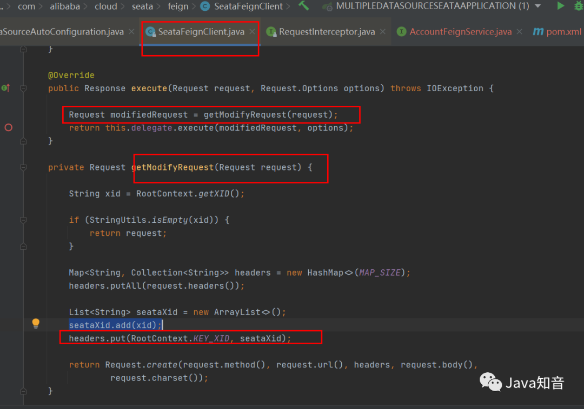Click the 'cloud' breadcrumb segment
This screenshot has width=584, height=409.
(106, 6)
